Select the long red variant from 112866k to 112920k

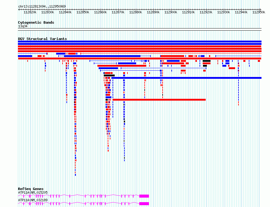pyautogui.click(x=159, y=100)
